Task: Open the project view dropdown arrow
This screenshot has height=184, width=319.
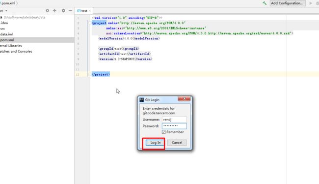Action: coord(6,11)
